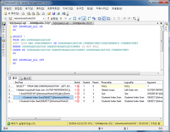Close the active query document tab
170x132 pixels.
[x=161, y=23]
